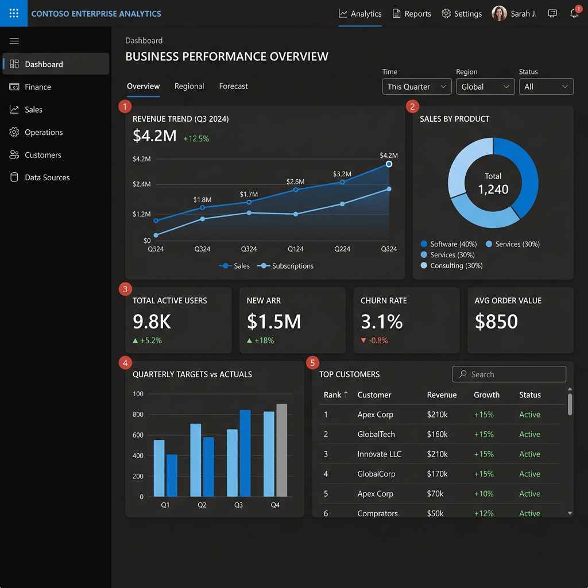
Task: Click the Data Sources cylinder icon
Action: pos(14,177)
